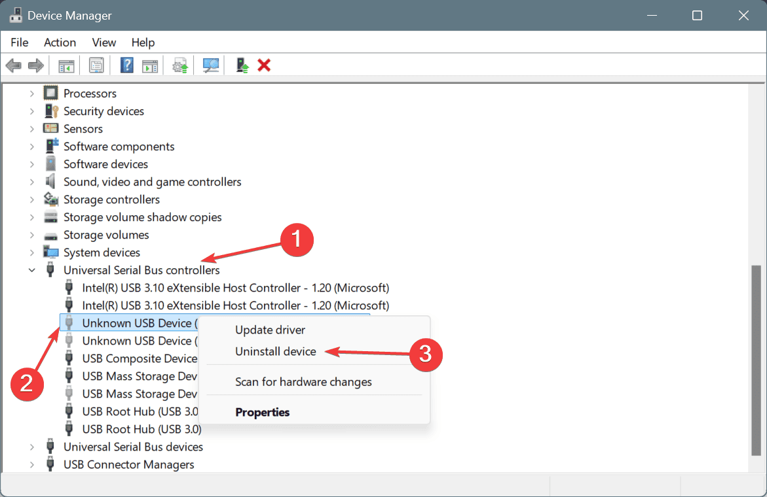The height and width of the screenshot is (497, 767).
Task: Click the Storage volumes drive icon
Action: [50, 236]
